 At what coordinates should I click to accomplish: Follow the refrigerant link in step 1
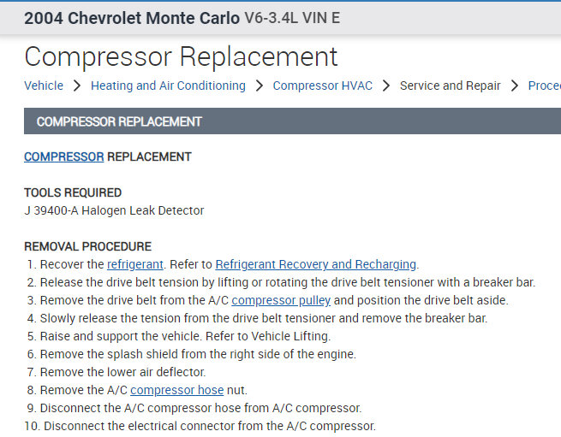coord(135,264)
